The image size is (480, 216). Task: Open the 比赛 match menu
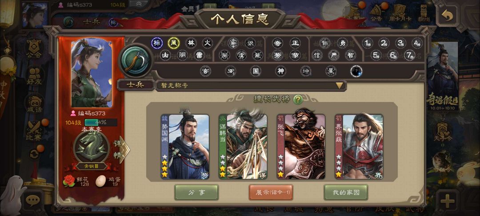pyautogui.click(x=34, y=132)
